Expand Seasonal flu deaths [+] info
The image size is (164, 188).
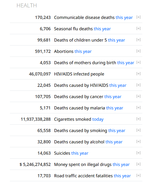pyautogui.click(x=138, y=29)
